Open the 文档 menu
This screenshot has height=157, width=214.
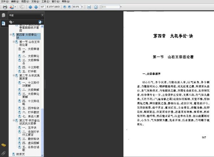pyautogui.click(x=35, y=1)
